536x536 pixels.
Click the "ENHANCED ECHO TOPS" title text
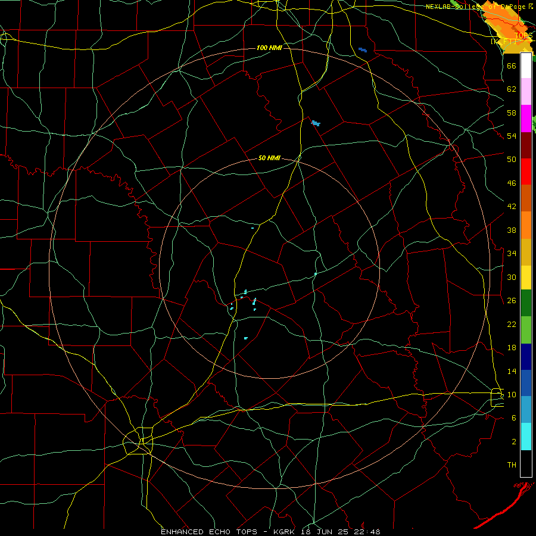[209, 532]
